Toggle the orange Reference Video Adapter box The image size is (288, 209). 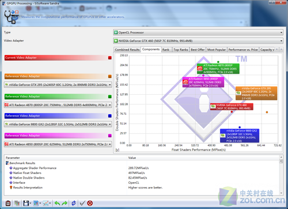[x=110, y=76]
